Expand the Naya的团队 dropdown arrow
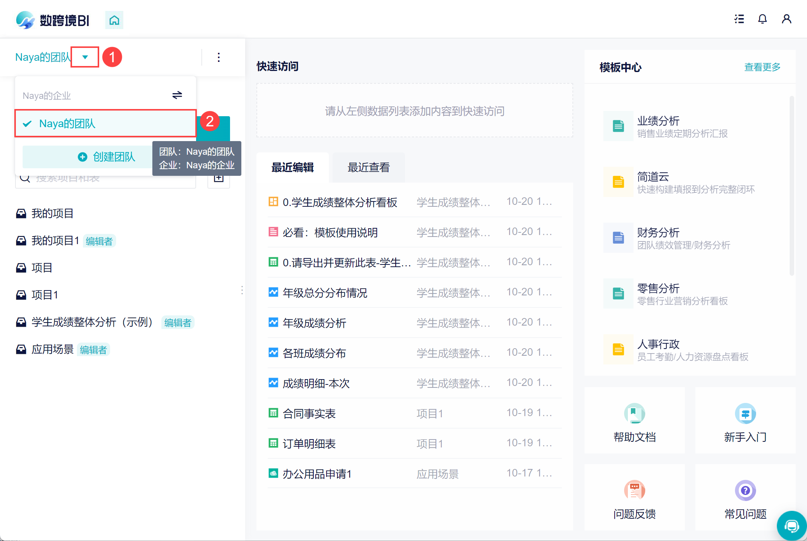The height and width of the screenshot is (541, 807). click(85, 57)
